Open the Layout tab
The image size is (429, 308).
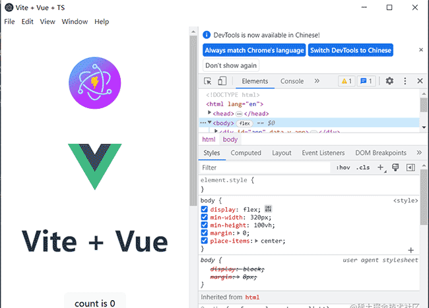(282, 153)
